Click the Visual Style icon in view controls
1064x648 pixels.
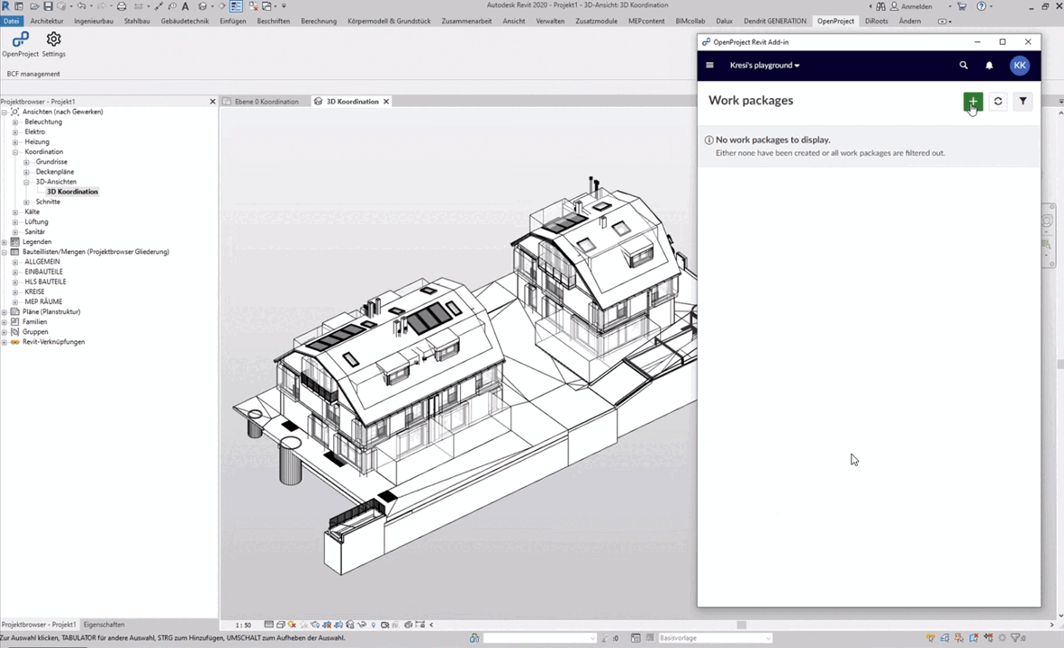tap(281, 624)
